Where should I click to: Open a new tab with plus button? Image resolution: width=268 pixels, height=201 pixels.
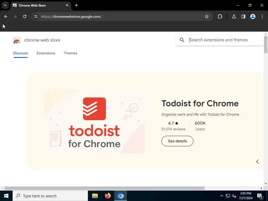pos(76,5)
